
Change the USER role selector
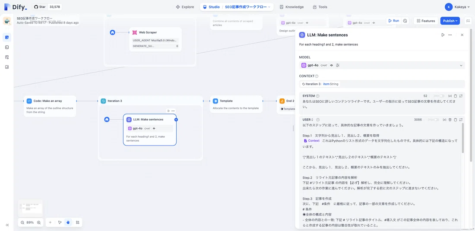point(308,120)
